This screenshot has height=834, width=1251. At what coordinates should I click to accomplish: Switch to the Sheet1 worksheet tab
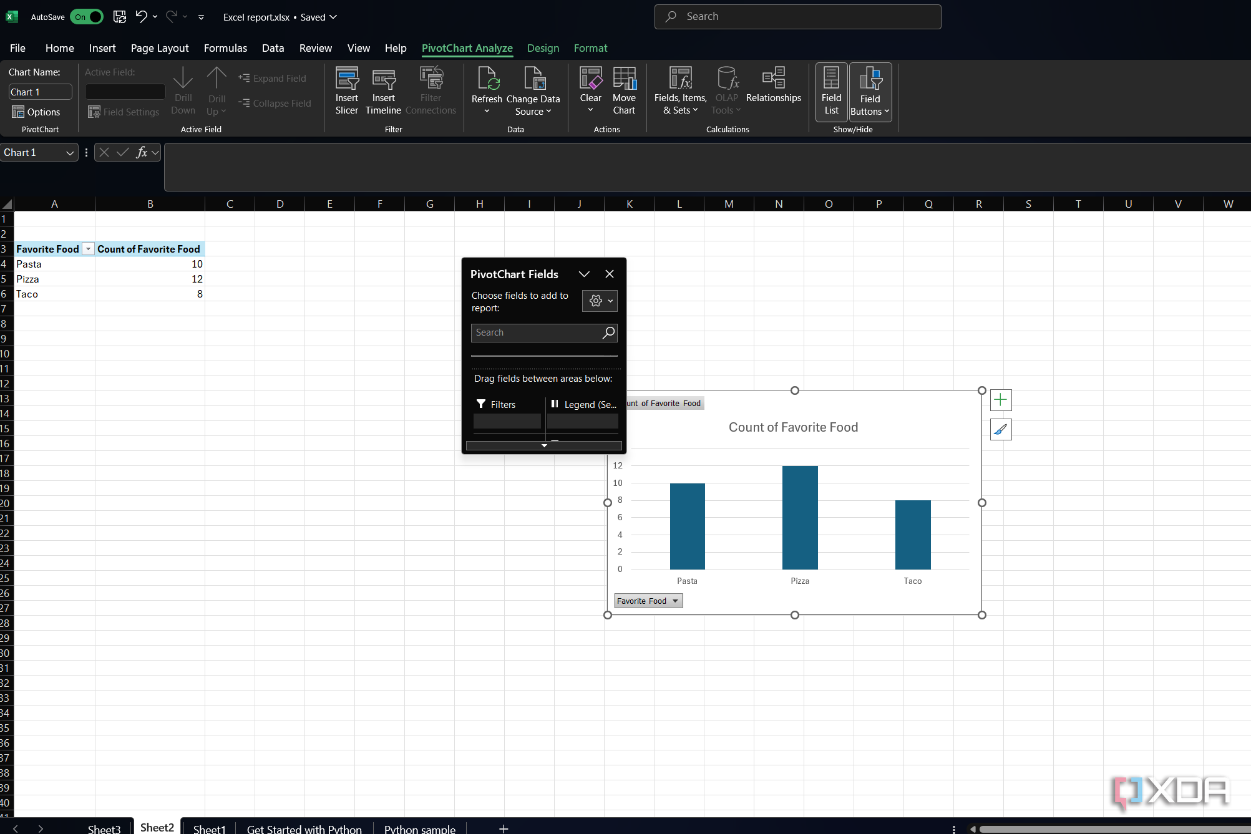click(x=209, y=828)
